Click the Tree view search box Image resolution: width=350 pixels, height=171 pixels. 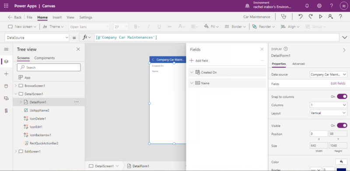click(x=49, y=68)
